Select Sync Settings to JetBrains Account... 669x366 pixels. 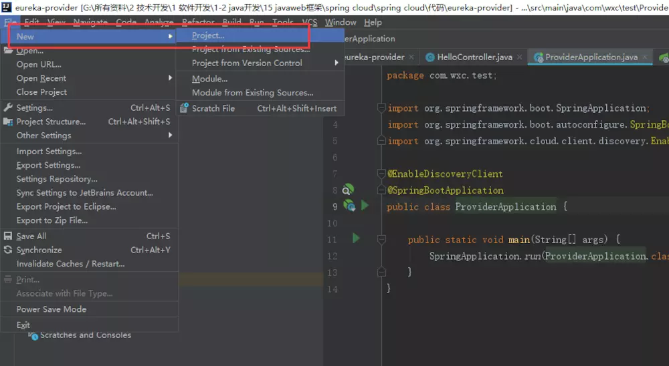89,192
